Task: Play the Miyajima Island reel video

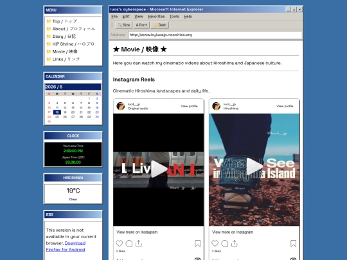Action: point(254,166)
